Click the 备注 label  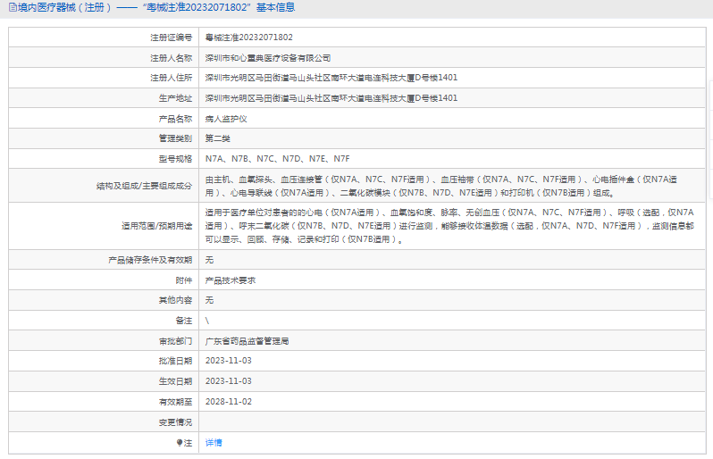click(x=184, y=321)
